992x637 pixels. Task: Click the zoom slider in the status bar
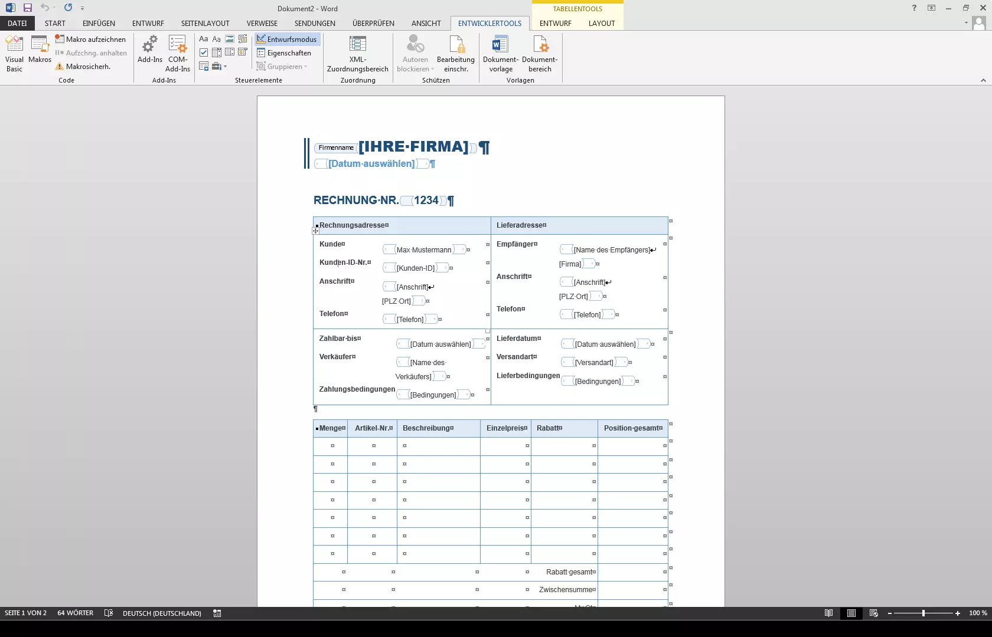(x=923, y=613)
